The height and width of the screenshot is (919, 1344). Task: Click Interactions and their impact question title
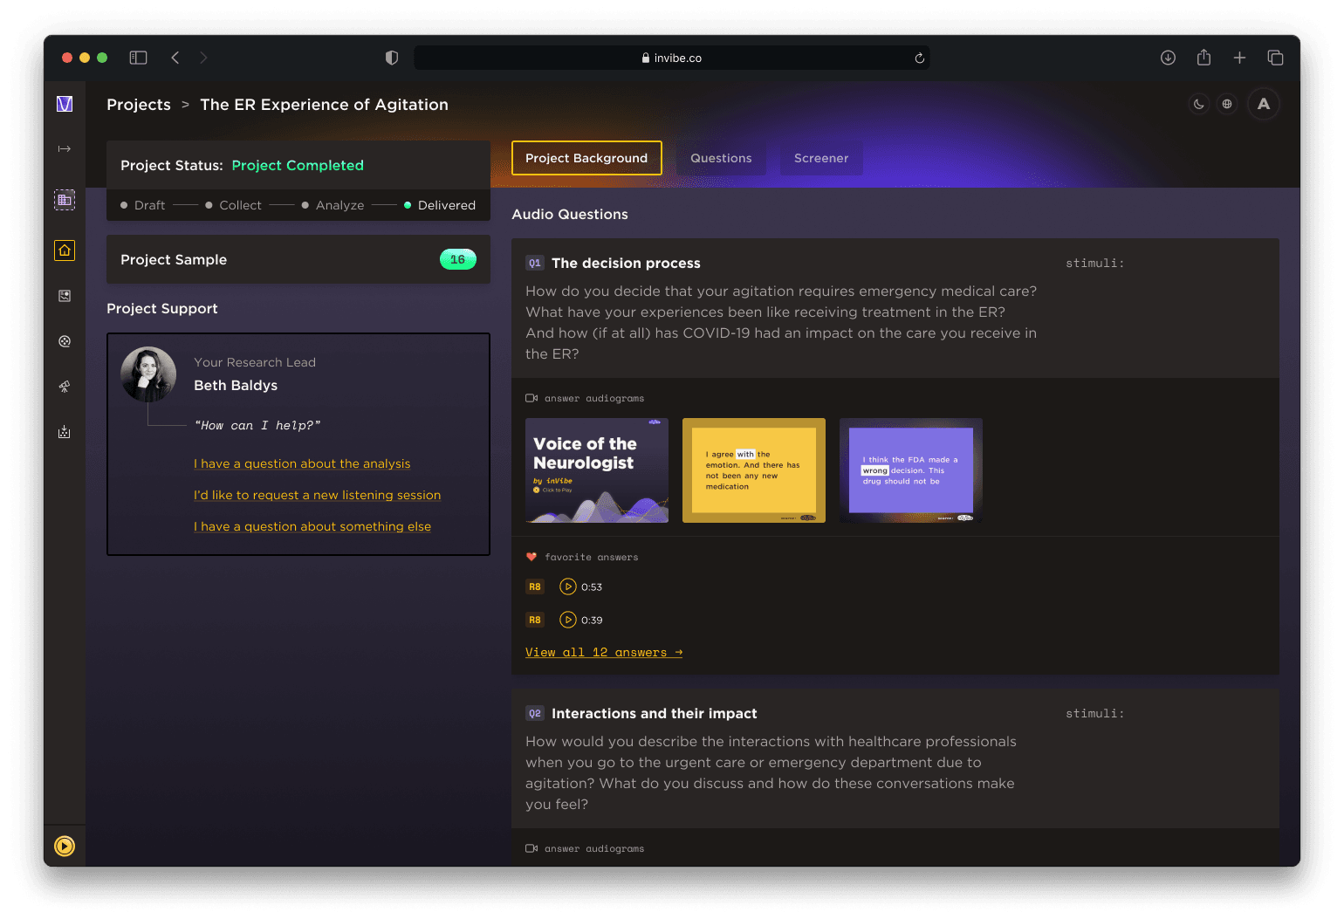655,713
